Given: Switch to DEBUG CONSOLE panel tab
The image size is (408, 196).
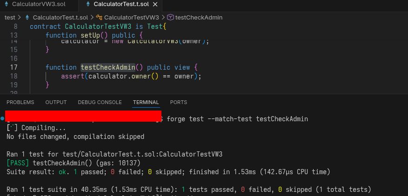Looking at the screenshot, I should (x=100, y=103).
